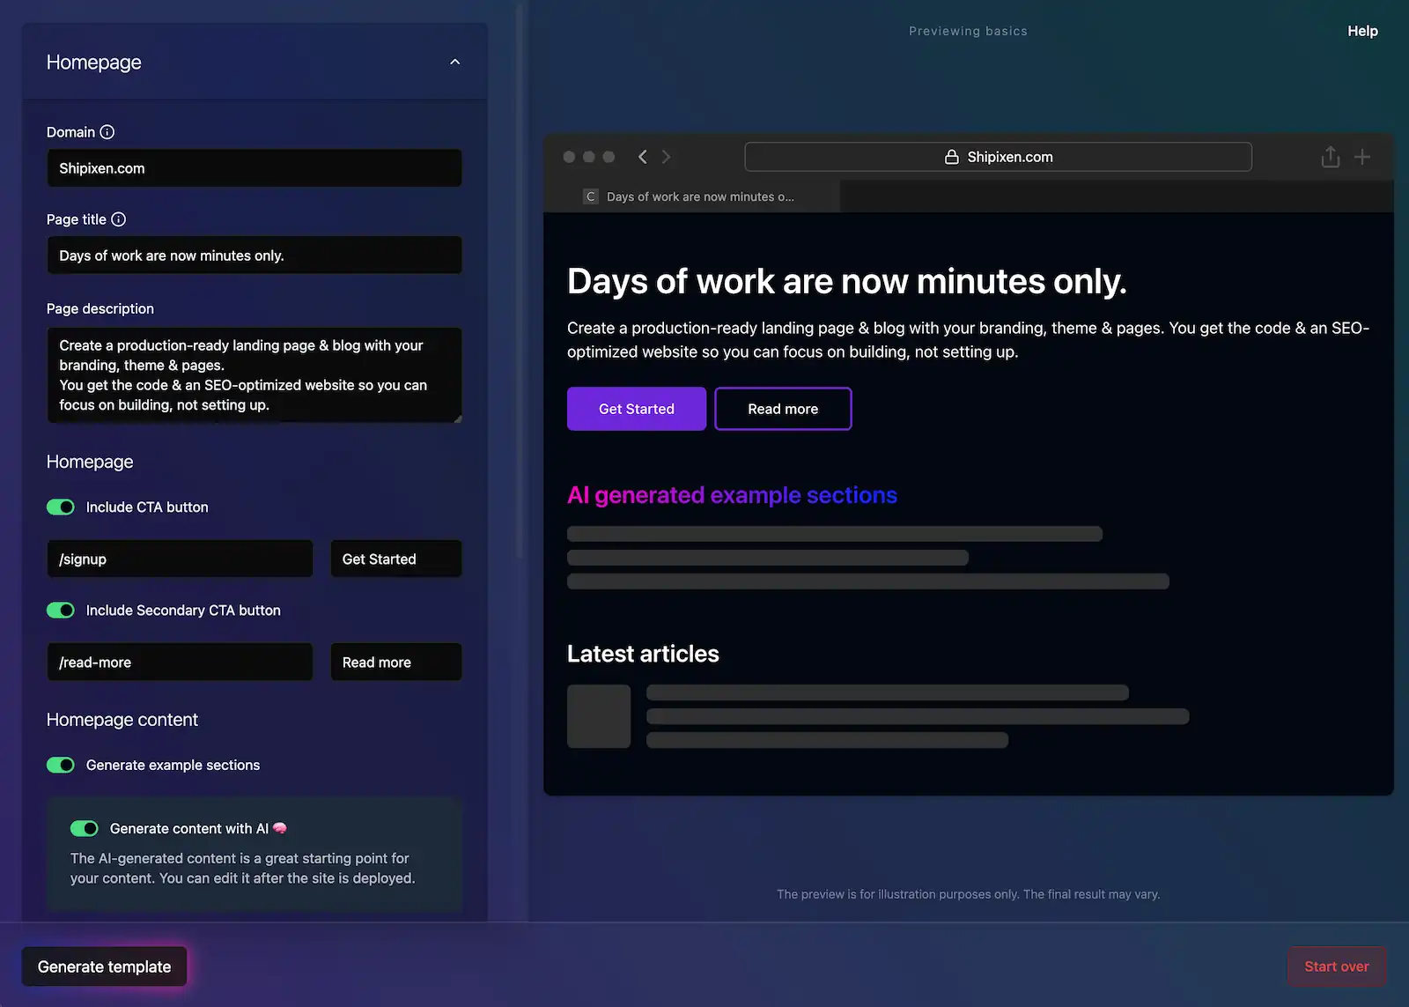1409x1007 pixels.
Task: Click the Page title info icon
Action: (x=119, y=219)
